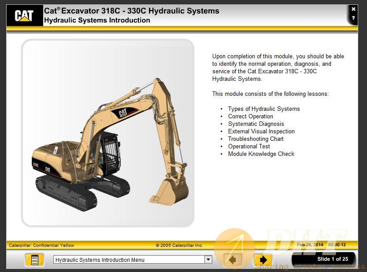Open help with the question mark icon
Image resolution: width=367 pixels, height=272 pixels.
pos(353,18)
